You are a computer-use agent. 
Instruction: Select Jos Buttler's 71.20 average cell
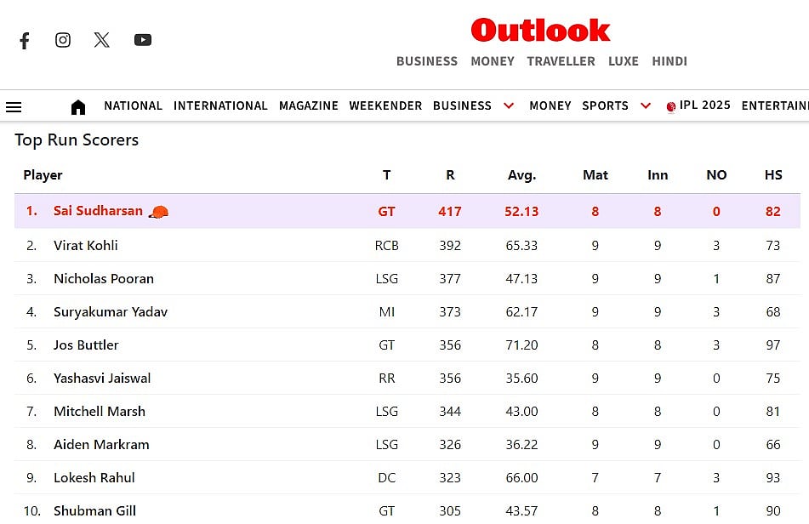pos(521,345)
